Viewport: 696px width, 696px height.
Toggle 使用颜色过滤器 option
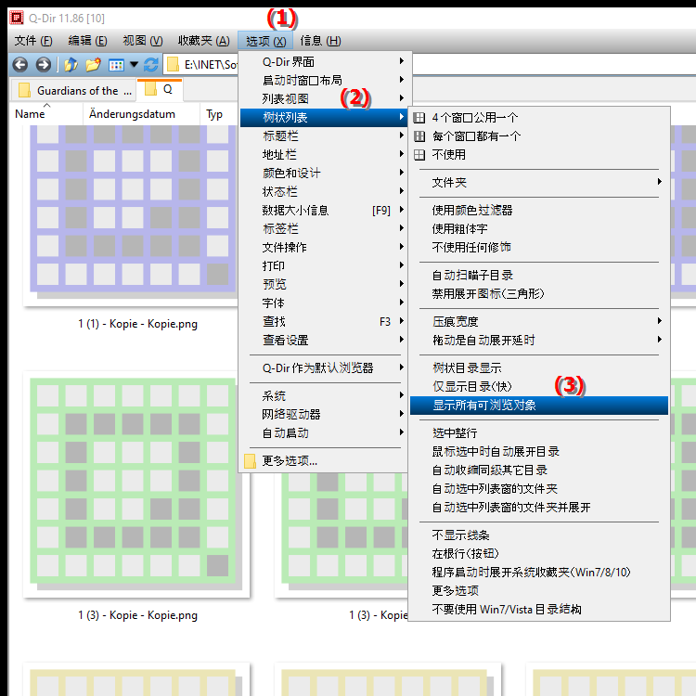[539, 211]
